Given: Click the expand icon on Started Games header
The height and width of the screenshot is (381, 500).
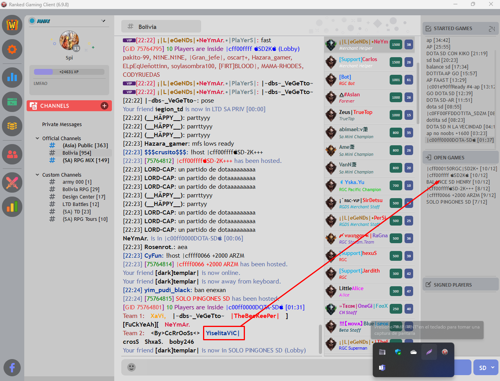Looking at the screenshot, I should pos(492,29).
